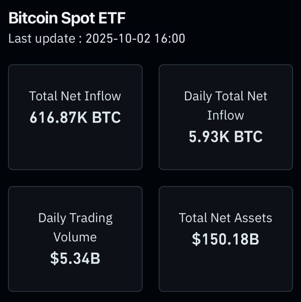Select the $150.18B net assets value

tap(226, 239)
